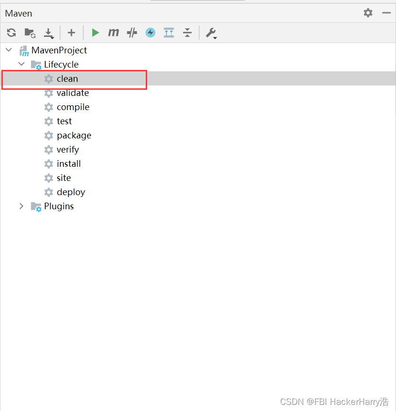The width and height of the screenshot is (396, 411).
Task: Select the package lifecycle phase
Action: point(74,136)
